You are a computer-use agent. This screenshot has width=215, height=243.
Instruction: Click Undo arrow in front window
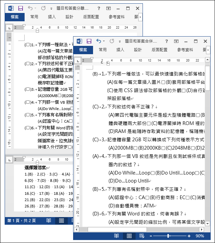(99, 41)
